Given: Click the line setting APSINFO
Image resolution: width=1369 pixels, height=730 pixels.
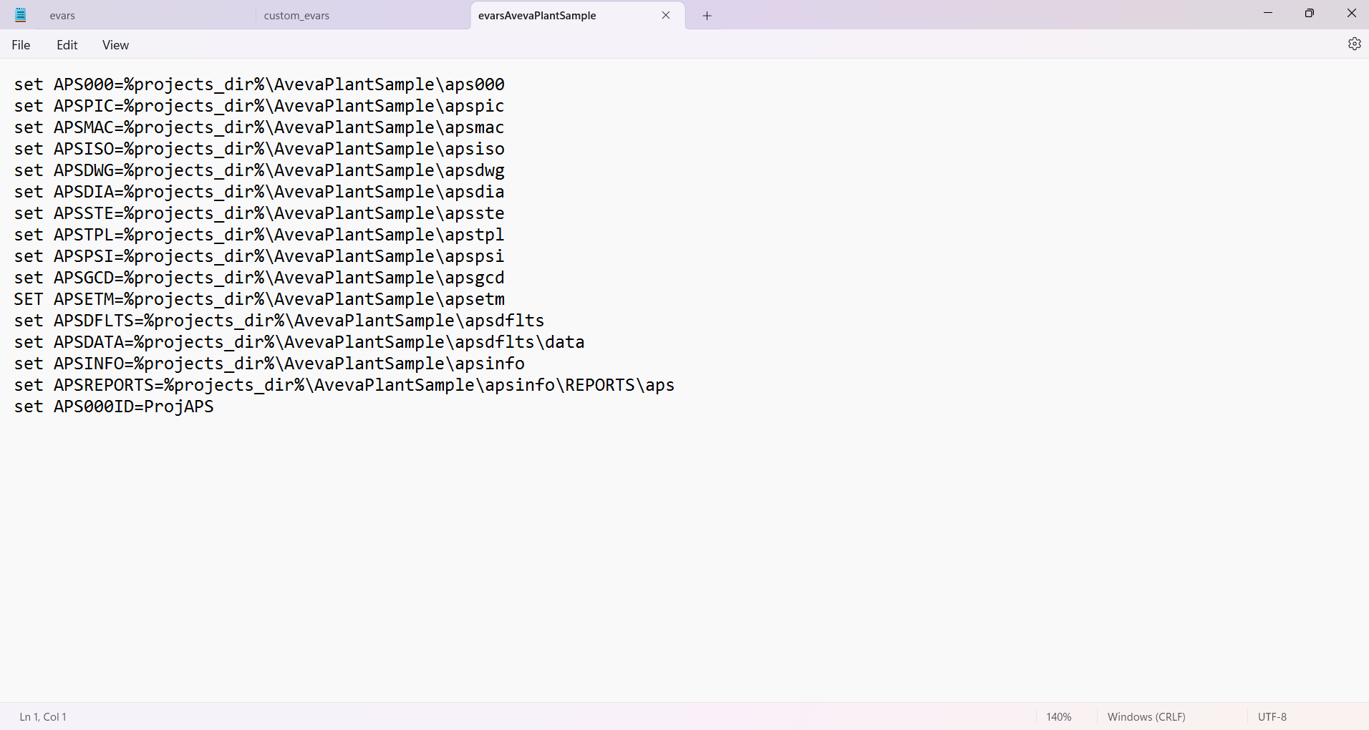Looking at the screenshot, I should [x=269, y=364].
